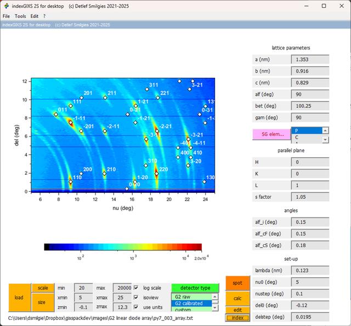Viewport: 351px width, 326px height.
Task: Click the yellow region of the color bar
Action: 148,247
